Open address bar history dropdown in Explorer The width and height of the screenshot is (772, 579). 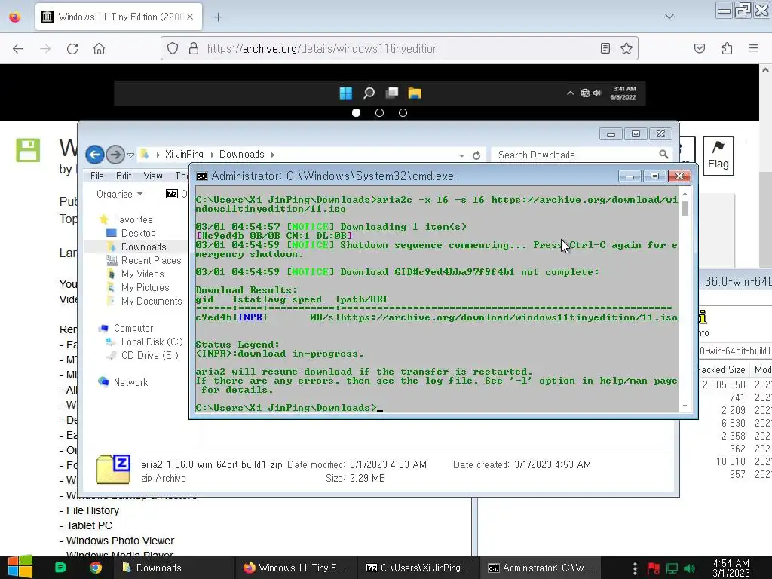(461, 155)
